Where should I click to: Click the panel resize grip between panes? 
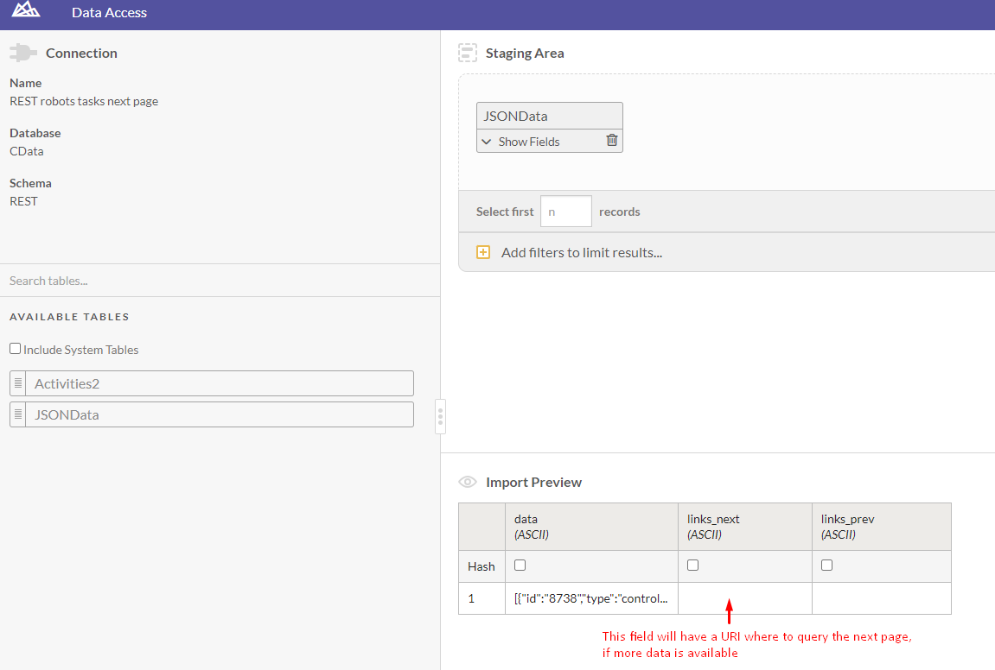440,416
